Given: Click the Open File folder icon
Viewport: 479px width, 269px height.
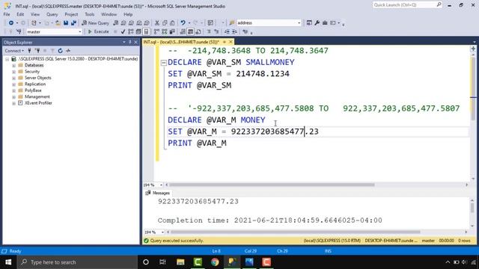Looking at the screenshot, I should [x=58, y=23].
